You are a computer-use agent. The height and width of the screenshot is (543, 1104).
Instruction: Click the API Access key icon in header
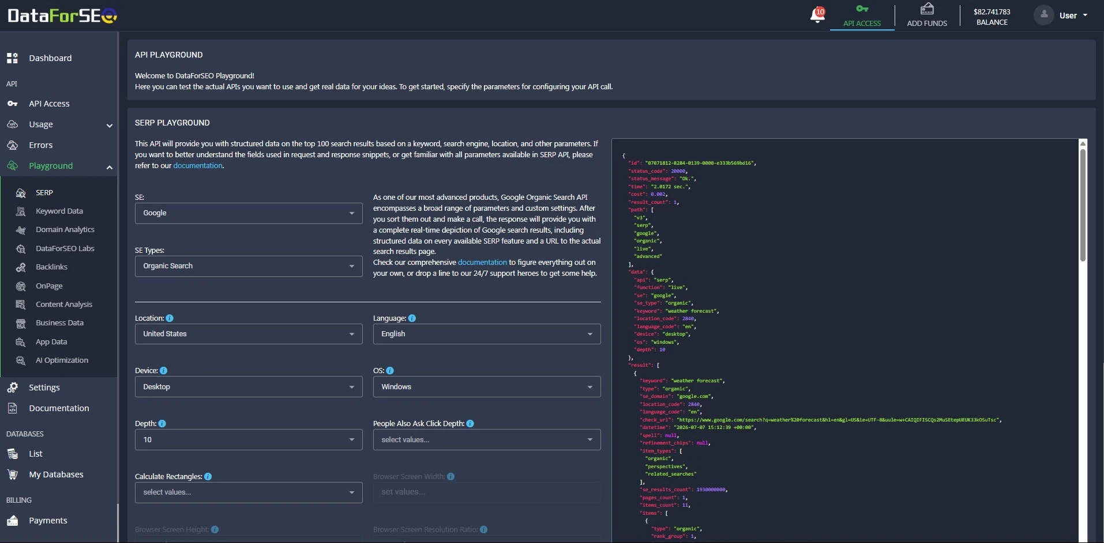click(x=862, y=9)
